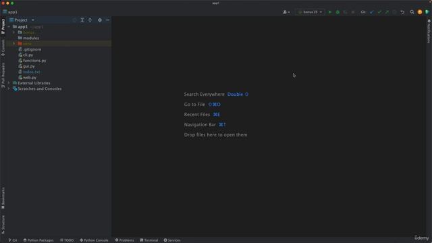This screenshot has width=432, height=243.
Task: Open the TODO tool window tab
Action: [x=67, y=240]
